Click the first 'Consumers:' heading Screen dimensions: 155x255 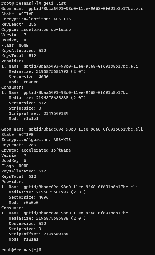14,87
